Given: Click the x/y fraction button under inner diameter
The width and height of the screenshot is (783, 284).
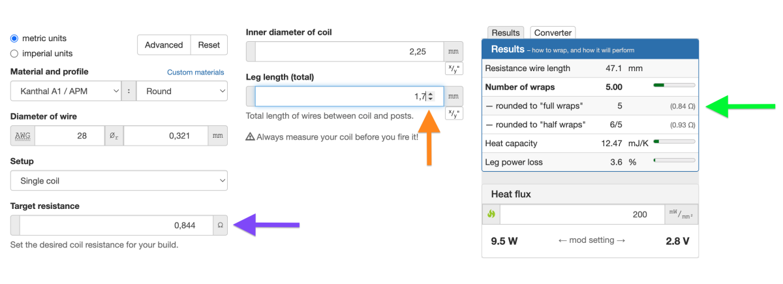Looking at the screenshot, I should coord(453,68).
